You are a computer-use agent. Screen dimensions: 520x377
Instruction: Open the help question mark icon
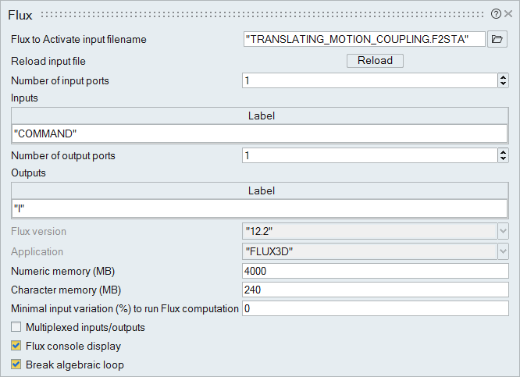(496, 13)
